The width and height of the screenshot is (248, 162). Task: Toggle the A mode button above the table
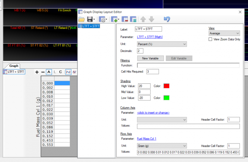[49, 72]
